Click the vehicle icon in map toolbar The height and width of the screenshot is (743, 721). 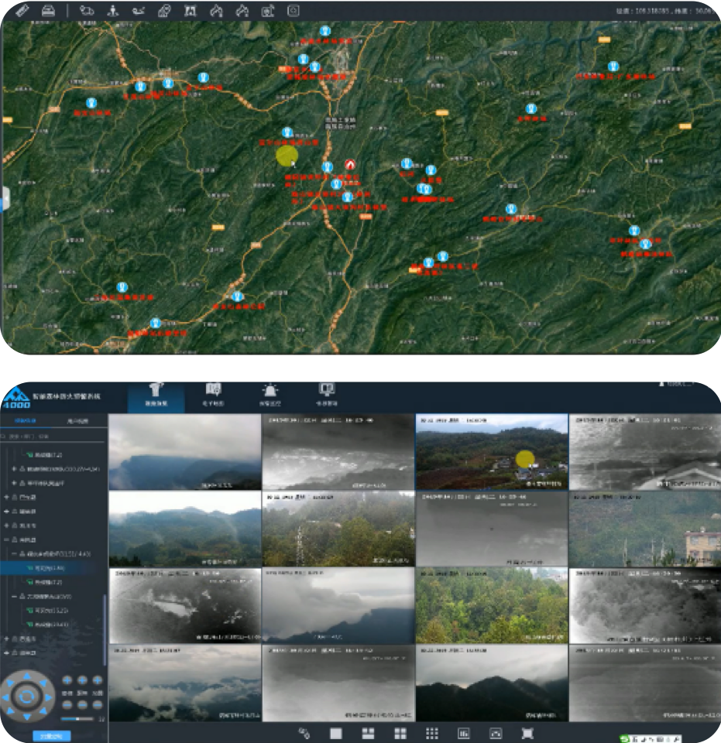(x=48, y=10)
